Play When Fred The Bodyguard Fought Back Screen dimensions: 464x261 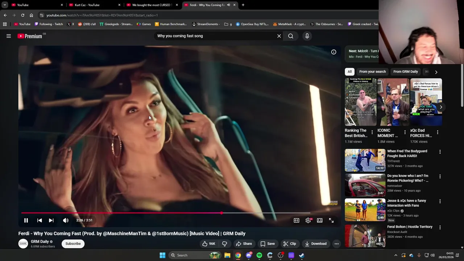[365, 160]
